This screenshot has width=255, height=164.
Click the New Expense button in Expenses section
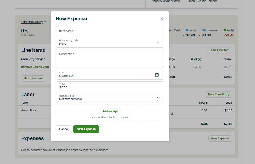(x=220, y=138)
